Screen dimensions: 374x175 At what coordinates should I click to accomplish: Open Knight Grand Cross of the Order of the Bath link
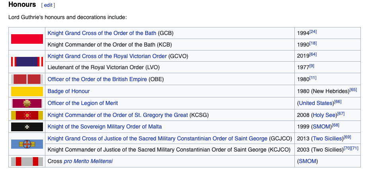click(102, 33)
